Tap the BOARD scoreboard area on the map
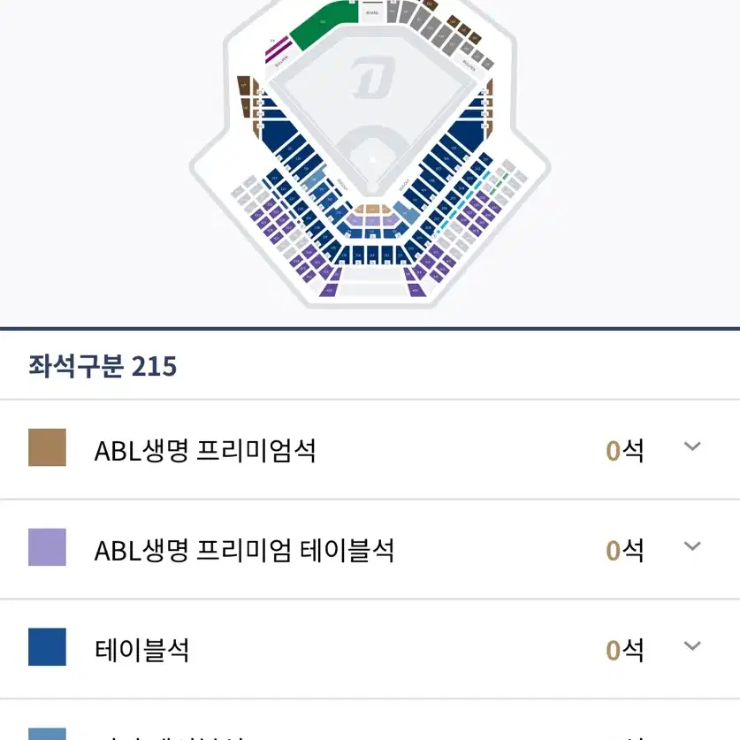The height and width of the screenshot is (740, 740). tap(372, 12)
